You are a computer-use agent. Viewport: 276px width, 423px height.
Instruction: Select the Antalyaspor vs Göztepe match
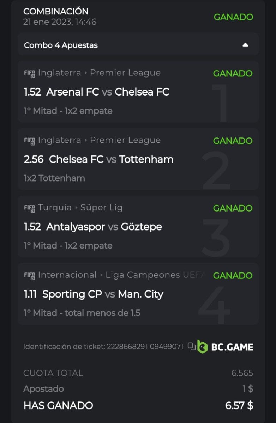click(x=104, y=227)
